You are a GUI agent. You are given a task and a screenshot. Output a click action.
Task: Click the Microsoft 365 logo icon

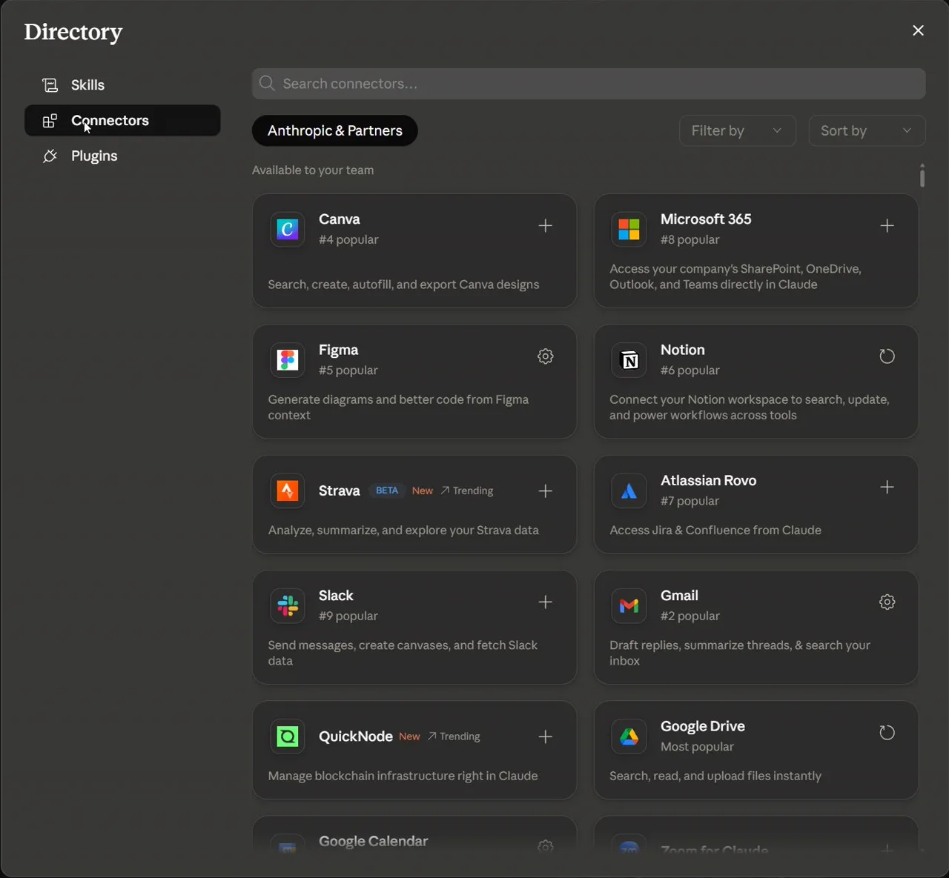[629, 229]
